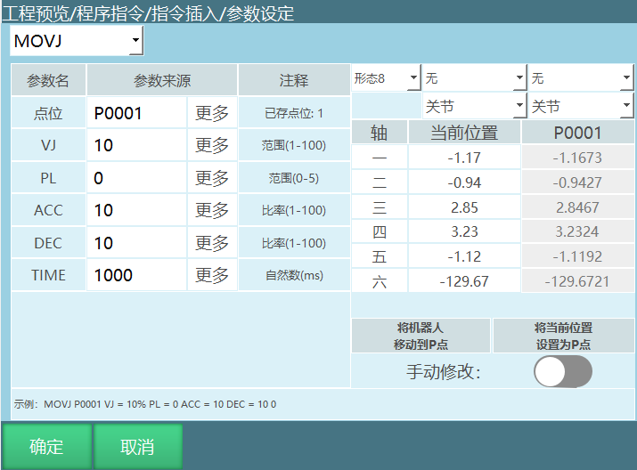Click the 取消 cancel button

pos(138,447)
